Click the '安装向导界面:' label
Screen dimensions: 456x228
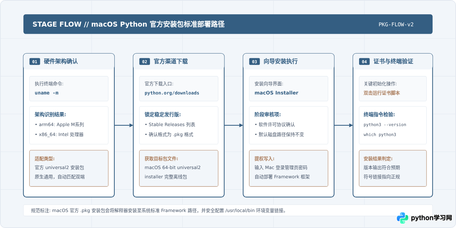coord(269,84)
